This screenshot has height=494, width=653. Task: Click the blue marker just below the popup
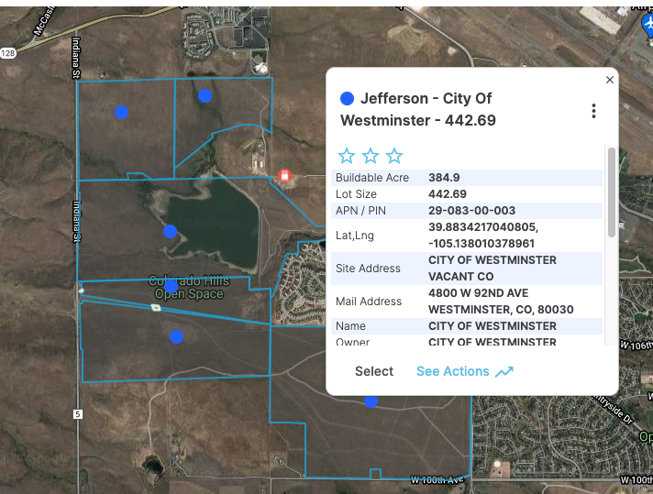(x=371, y=401)
